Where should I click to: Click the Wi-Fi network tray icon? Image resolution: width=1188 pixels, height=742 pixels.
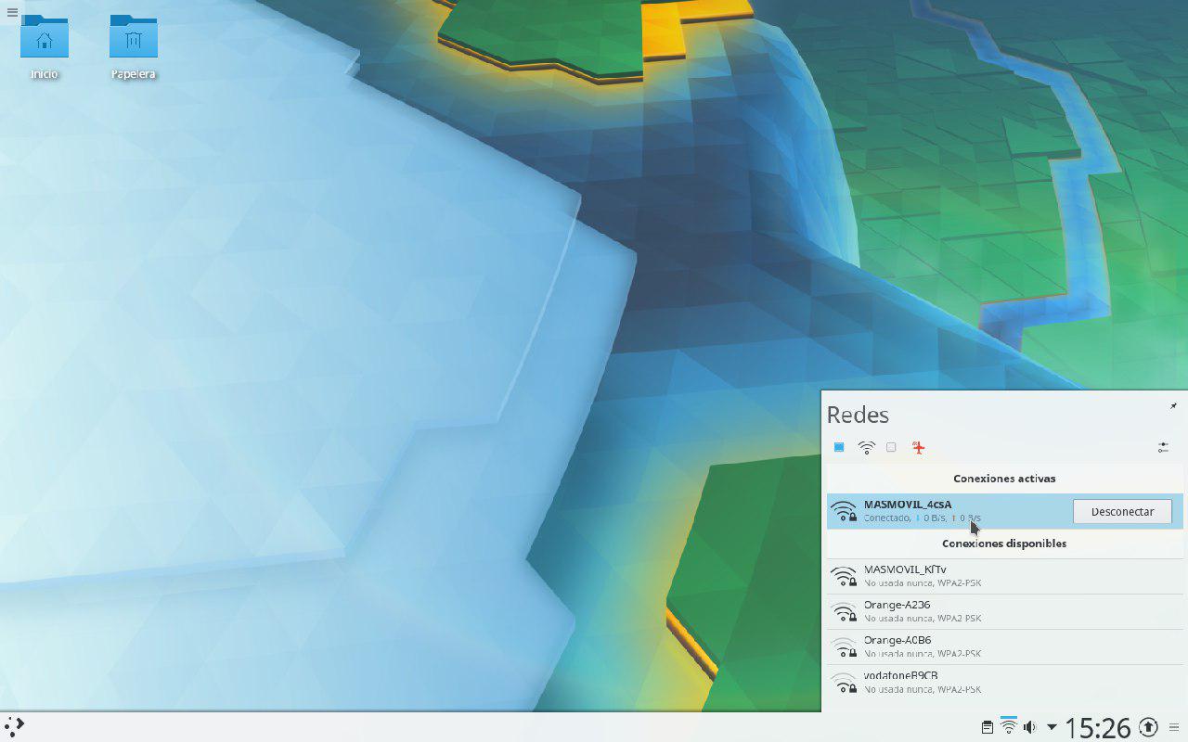click(x=1009, y=726)
